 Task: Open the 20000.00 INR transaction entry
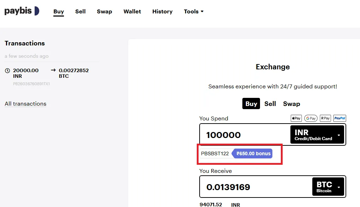point(26,73)
